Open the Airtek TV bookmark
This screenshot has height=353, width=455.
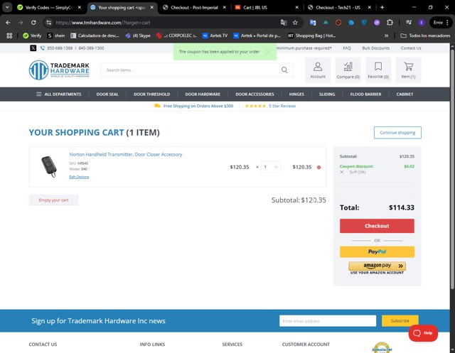215,36
